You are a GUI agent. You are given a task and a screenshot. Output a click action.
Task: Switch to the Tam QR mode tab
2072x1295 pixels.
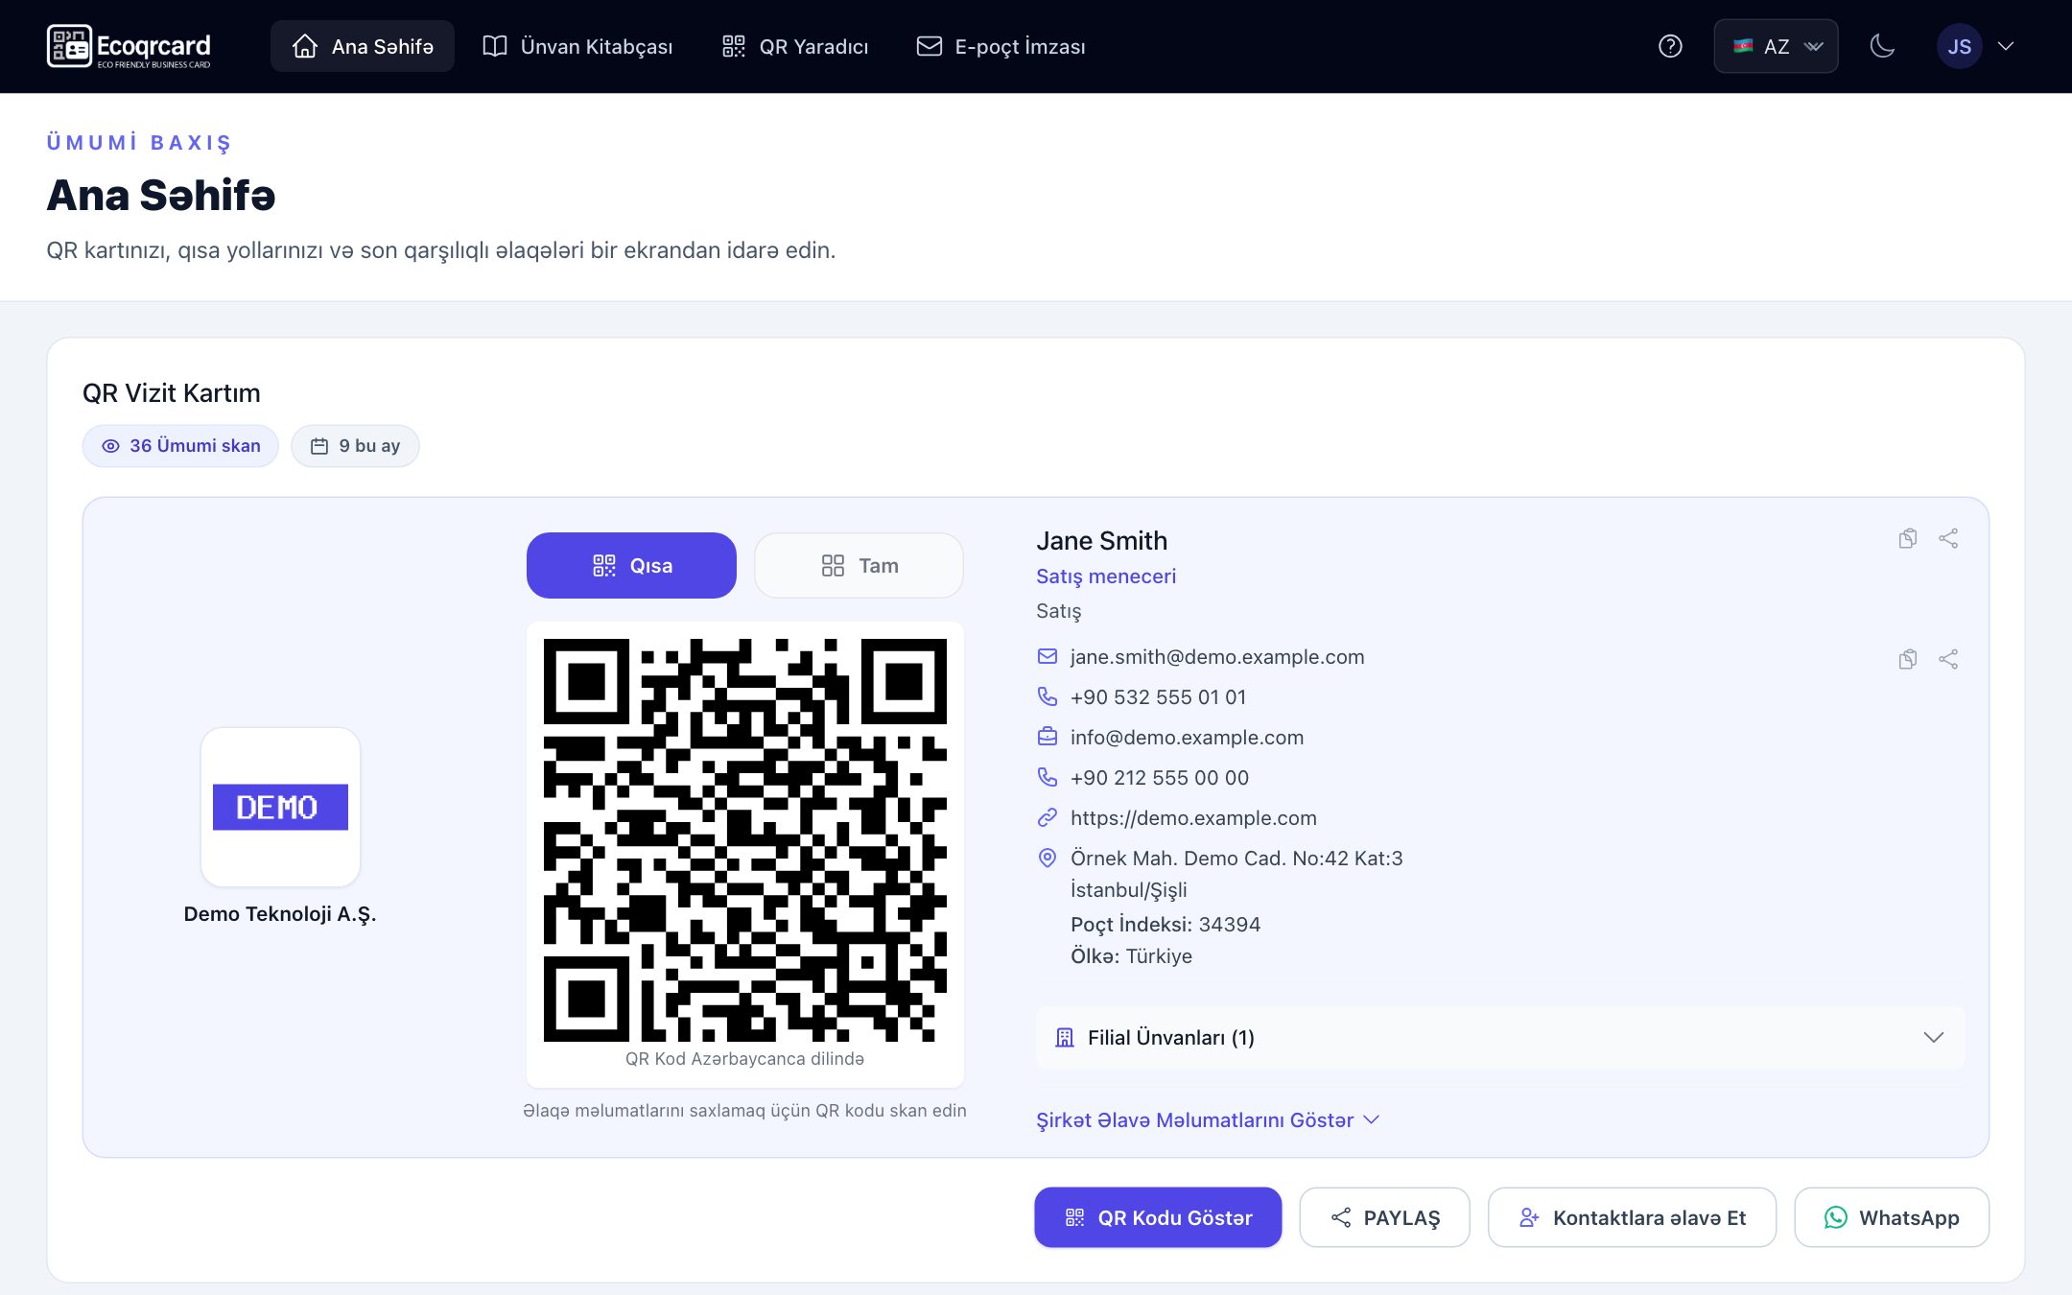click(x=859, y=565)
